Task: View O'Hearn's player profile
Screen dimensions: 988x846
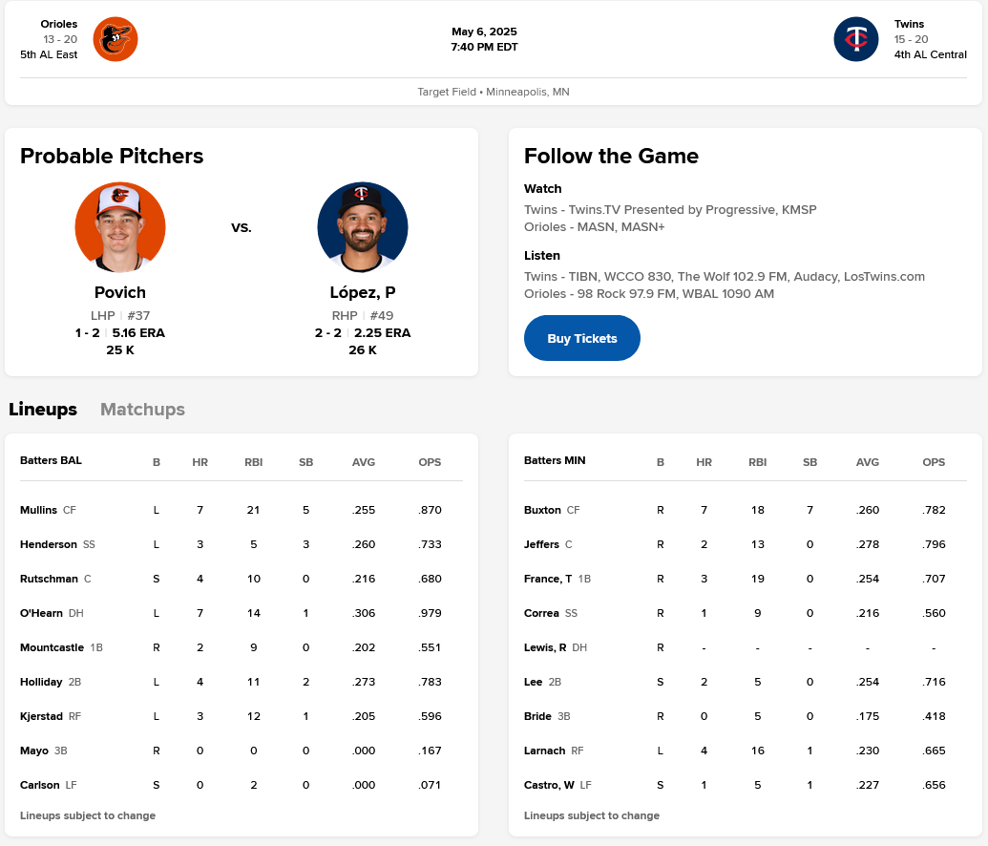Action: [41, 613]
